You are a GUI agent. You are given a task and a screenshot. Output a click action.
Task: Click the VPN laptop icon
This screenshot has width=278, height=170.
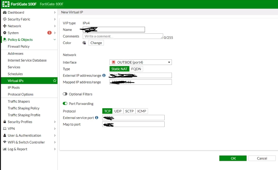(5, 128)
